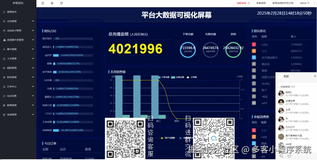Open the 陪陪管理 menu label
The image size is (317, 160).
click(12, 68)
